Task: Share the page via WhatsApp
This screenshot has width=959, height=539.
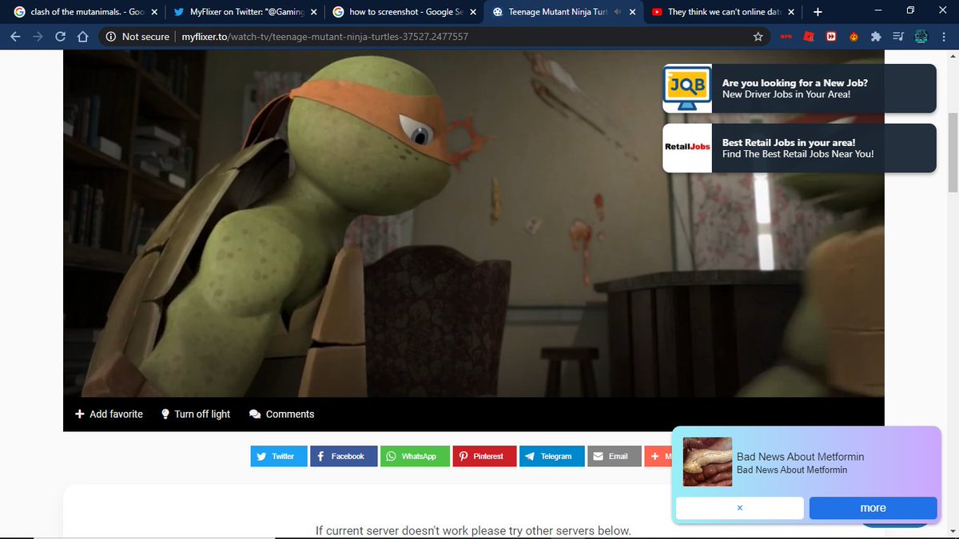Action: [415, 456]
